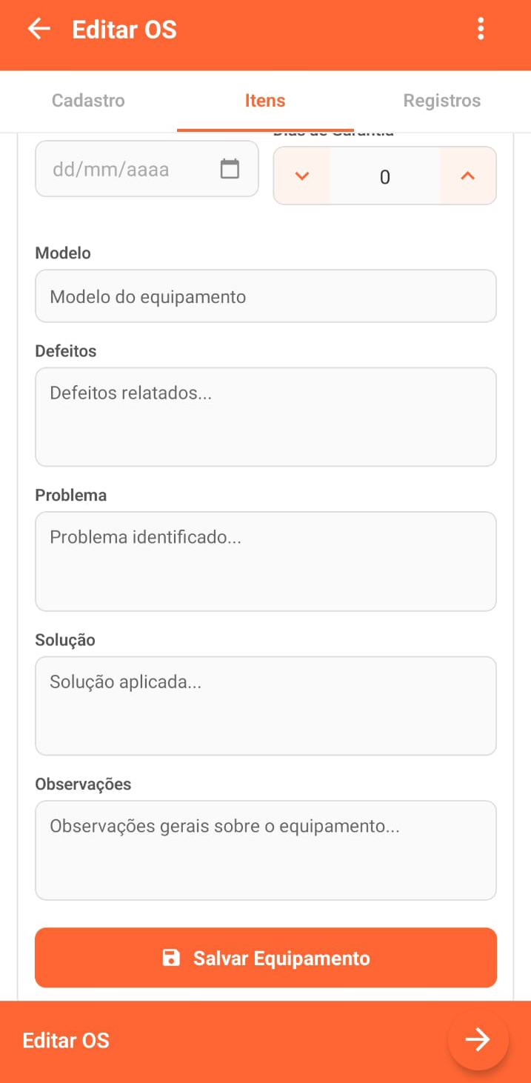
Task: Click the Problema identificado text area
Action: [x=265, y=561]
